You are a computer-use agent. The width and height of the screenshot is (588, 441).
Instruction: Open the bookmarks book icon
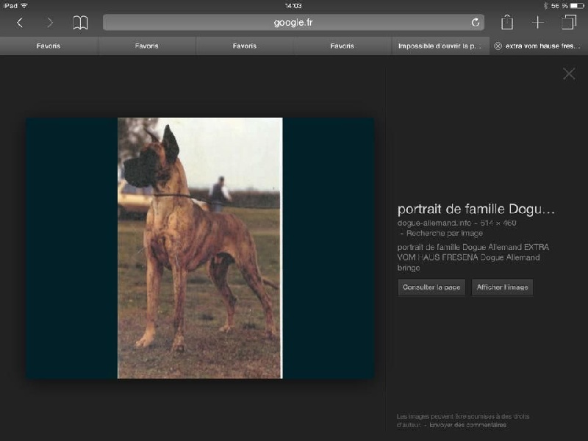tap(80, 23)
